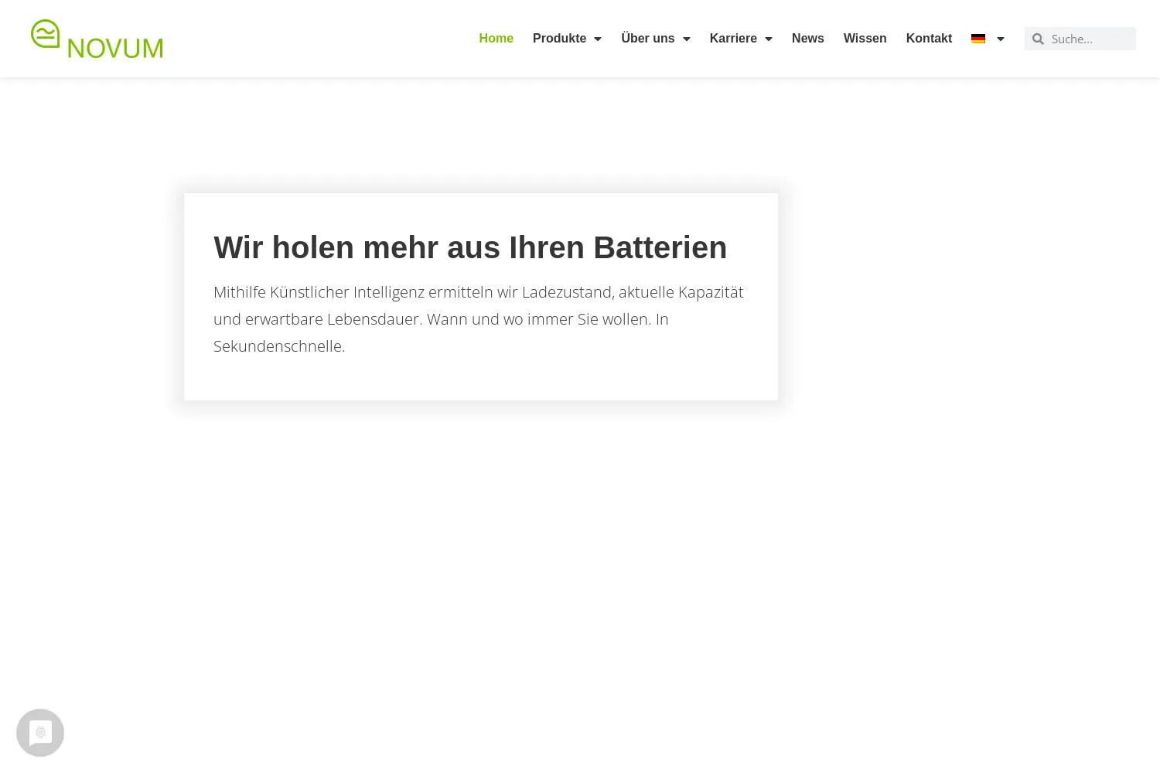This screenshot has width=1160, height=773.
Task: Expand the Über uns dropdown arrow
Action: tap(687, 39)
